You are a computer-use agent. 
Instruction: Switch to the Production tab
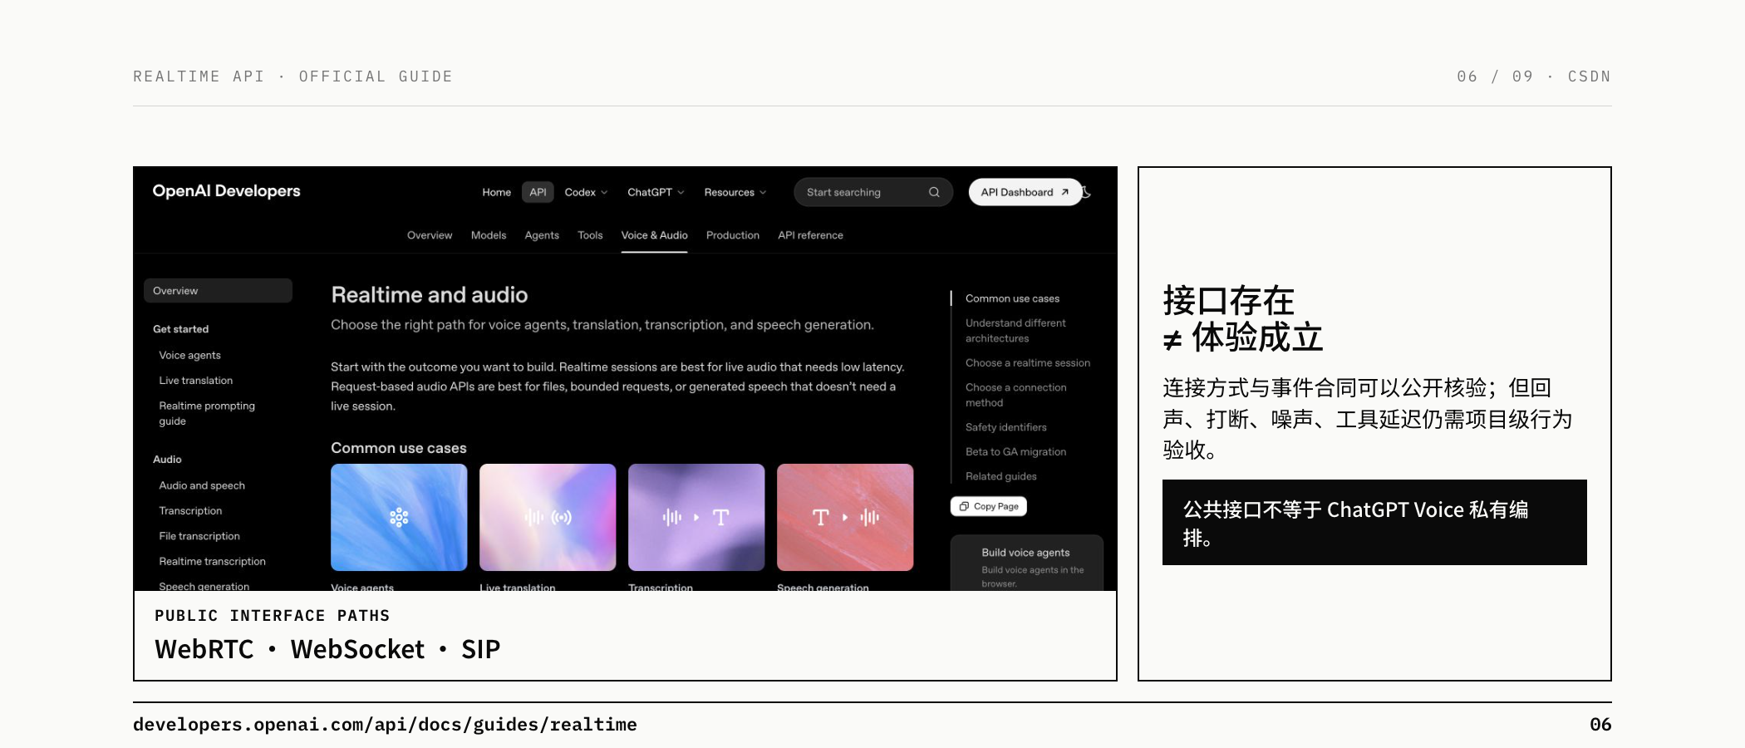(733, 235)
